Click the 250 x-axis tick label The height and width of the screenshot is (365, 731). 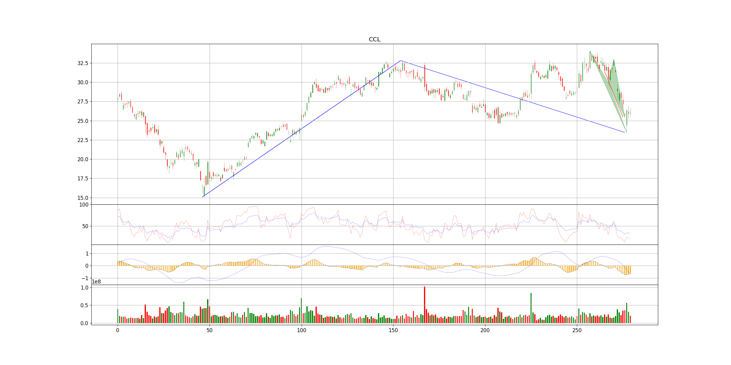coord(577,330)
